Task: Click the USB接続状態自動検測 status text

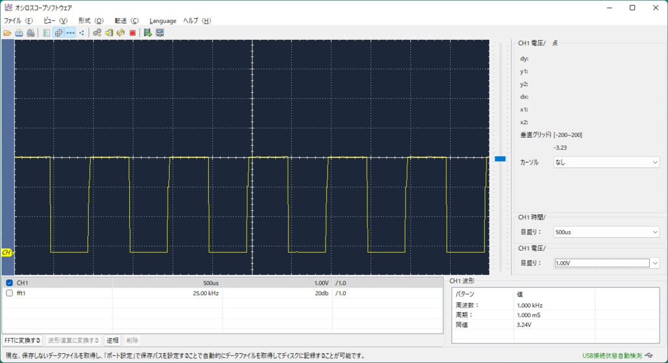Action: 612,355
